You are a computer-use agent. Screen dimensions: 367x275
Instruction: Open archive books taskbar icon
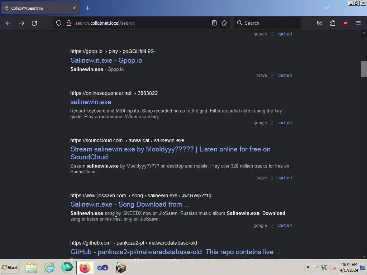pyautogui.click(x=121, y=267)
